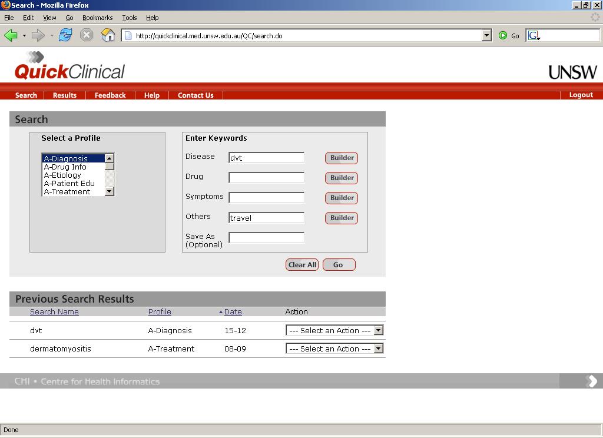This screenshot has height=438, width=603.
Task: Click the search engine icon in search box
Action: coord(534,35)
